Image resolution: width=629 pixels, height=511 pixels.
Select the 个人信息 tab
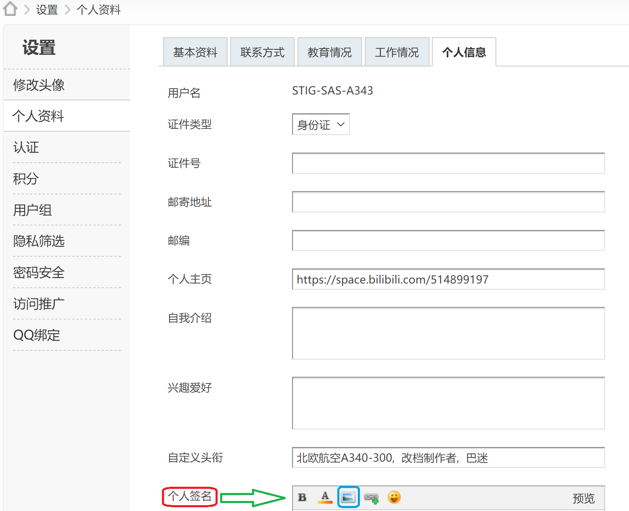pyautogui.click(x=464, y=52)
